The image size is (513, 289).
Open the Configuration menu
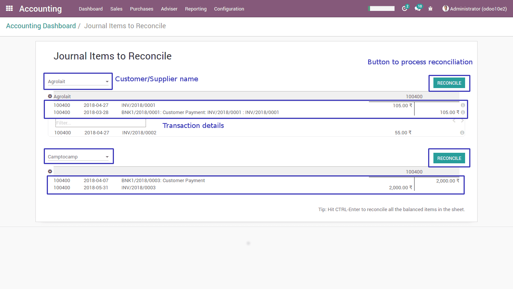tap(229, 9)
